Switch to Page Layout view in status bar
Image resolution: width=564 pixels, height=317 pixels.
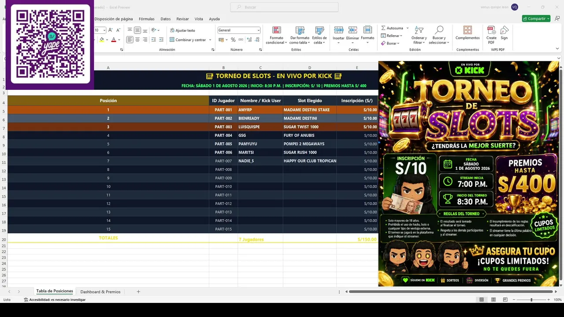point(494,300)
